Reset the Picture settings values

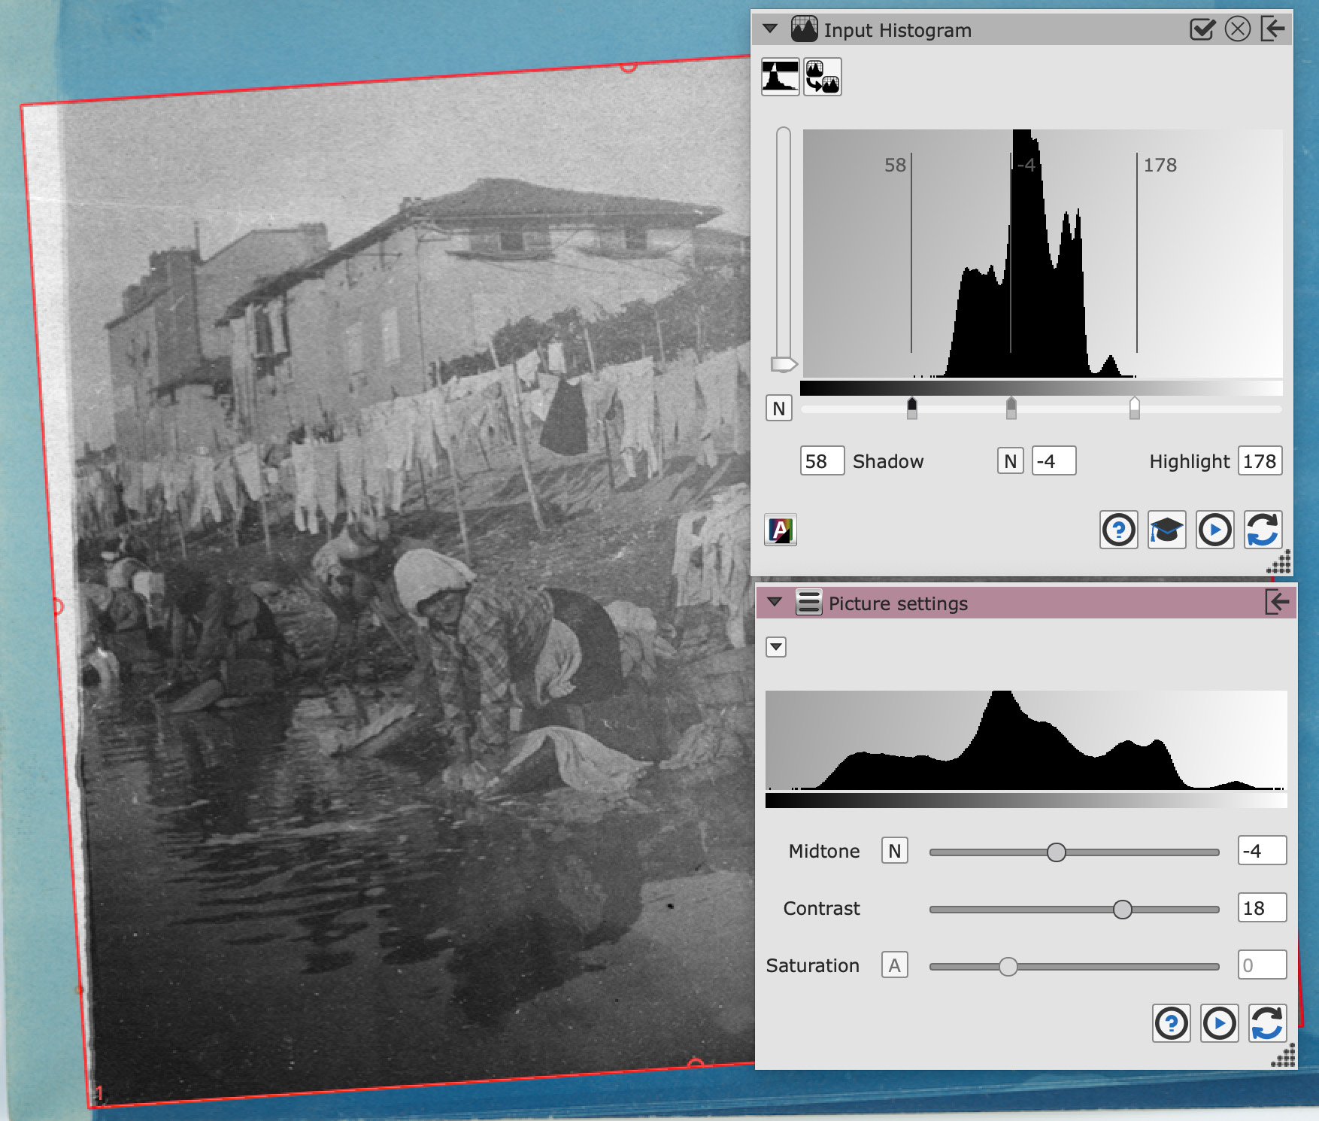(x=1267, y=1023)
